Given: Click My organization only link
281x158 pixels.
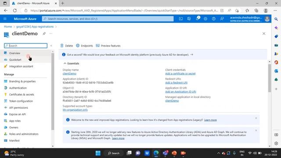Looking at the screenshot, I should pos(75,110).
